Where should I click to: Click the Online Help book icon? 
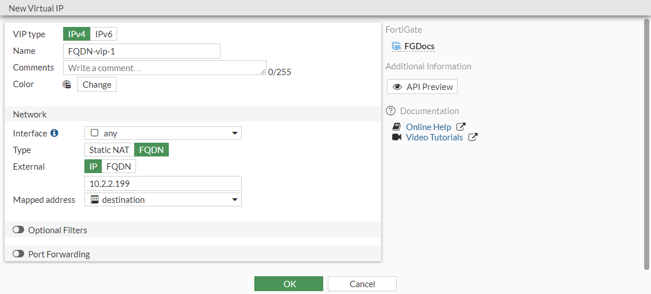pos(396,127)
